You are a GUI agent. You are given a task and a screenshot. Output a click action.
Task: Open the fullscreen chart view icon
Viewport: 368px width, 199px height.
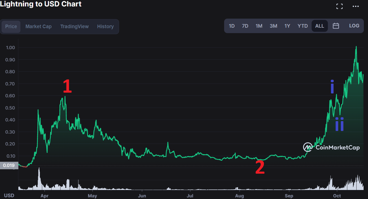pyautogui.click(x=340, y=6)
